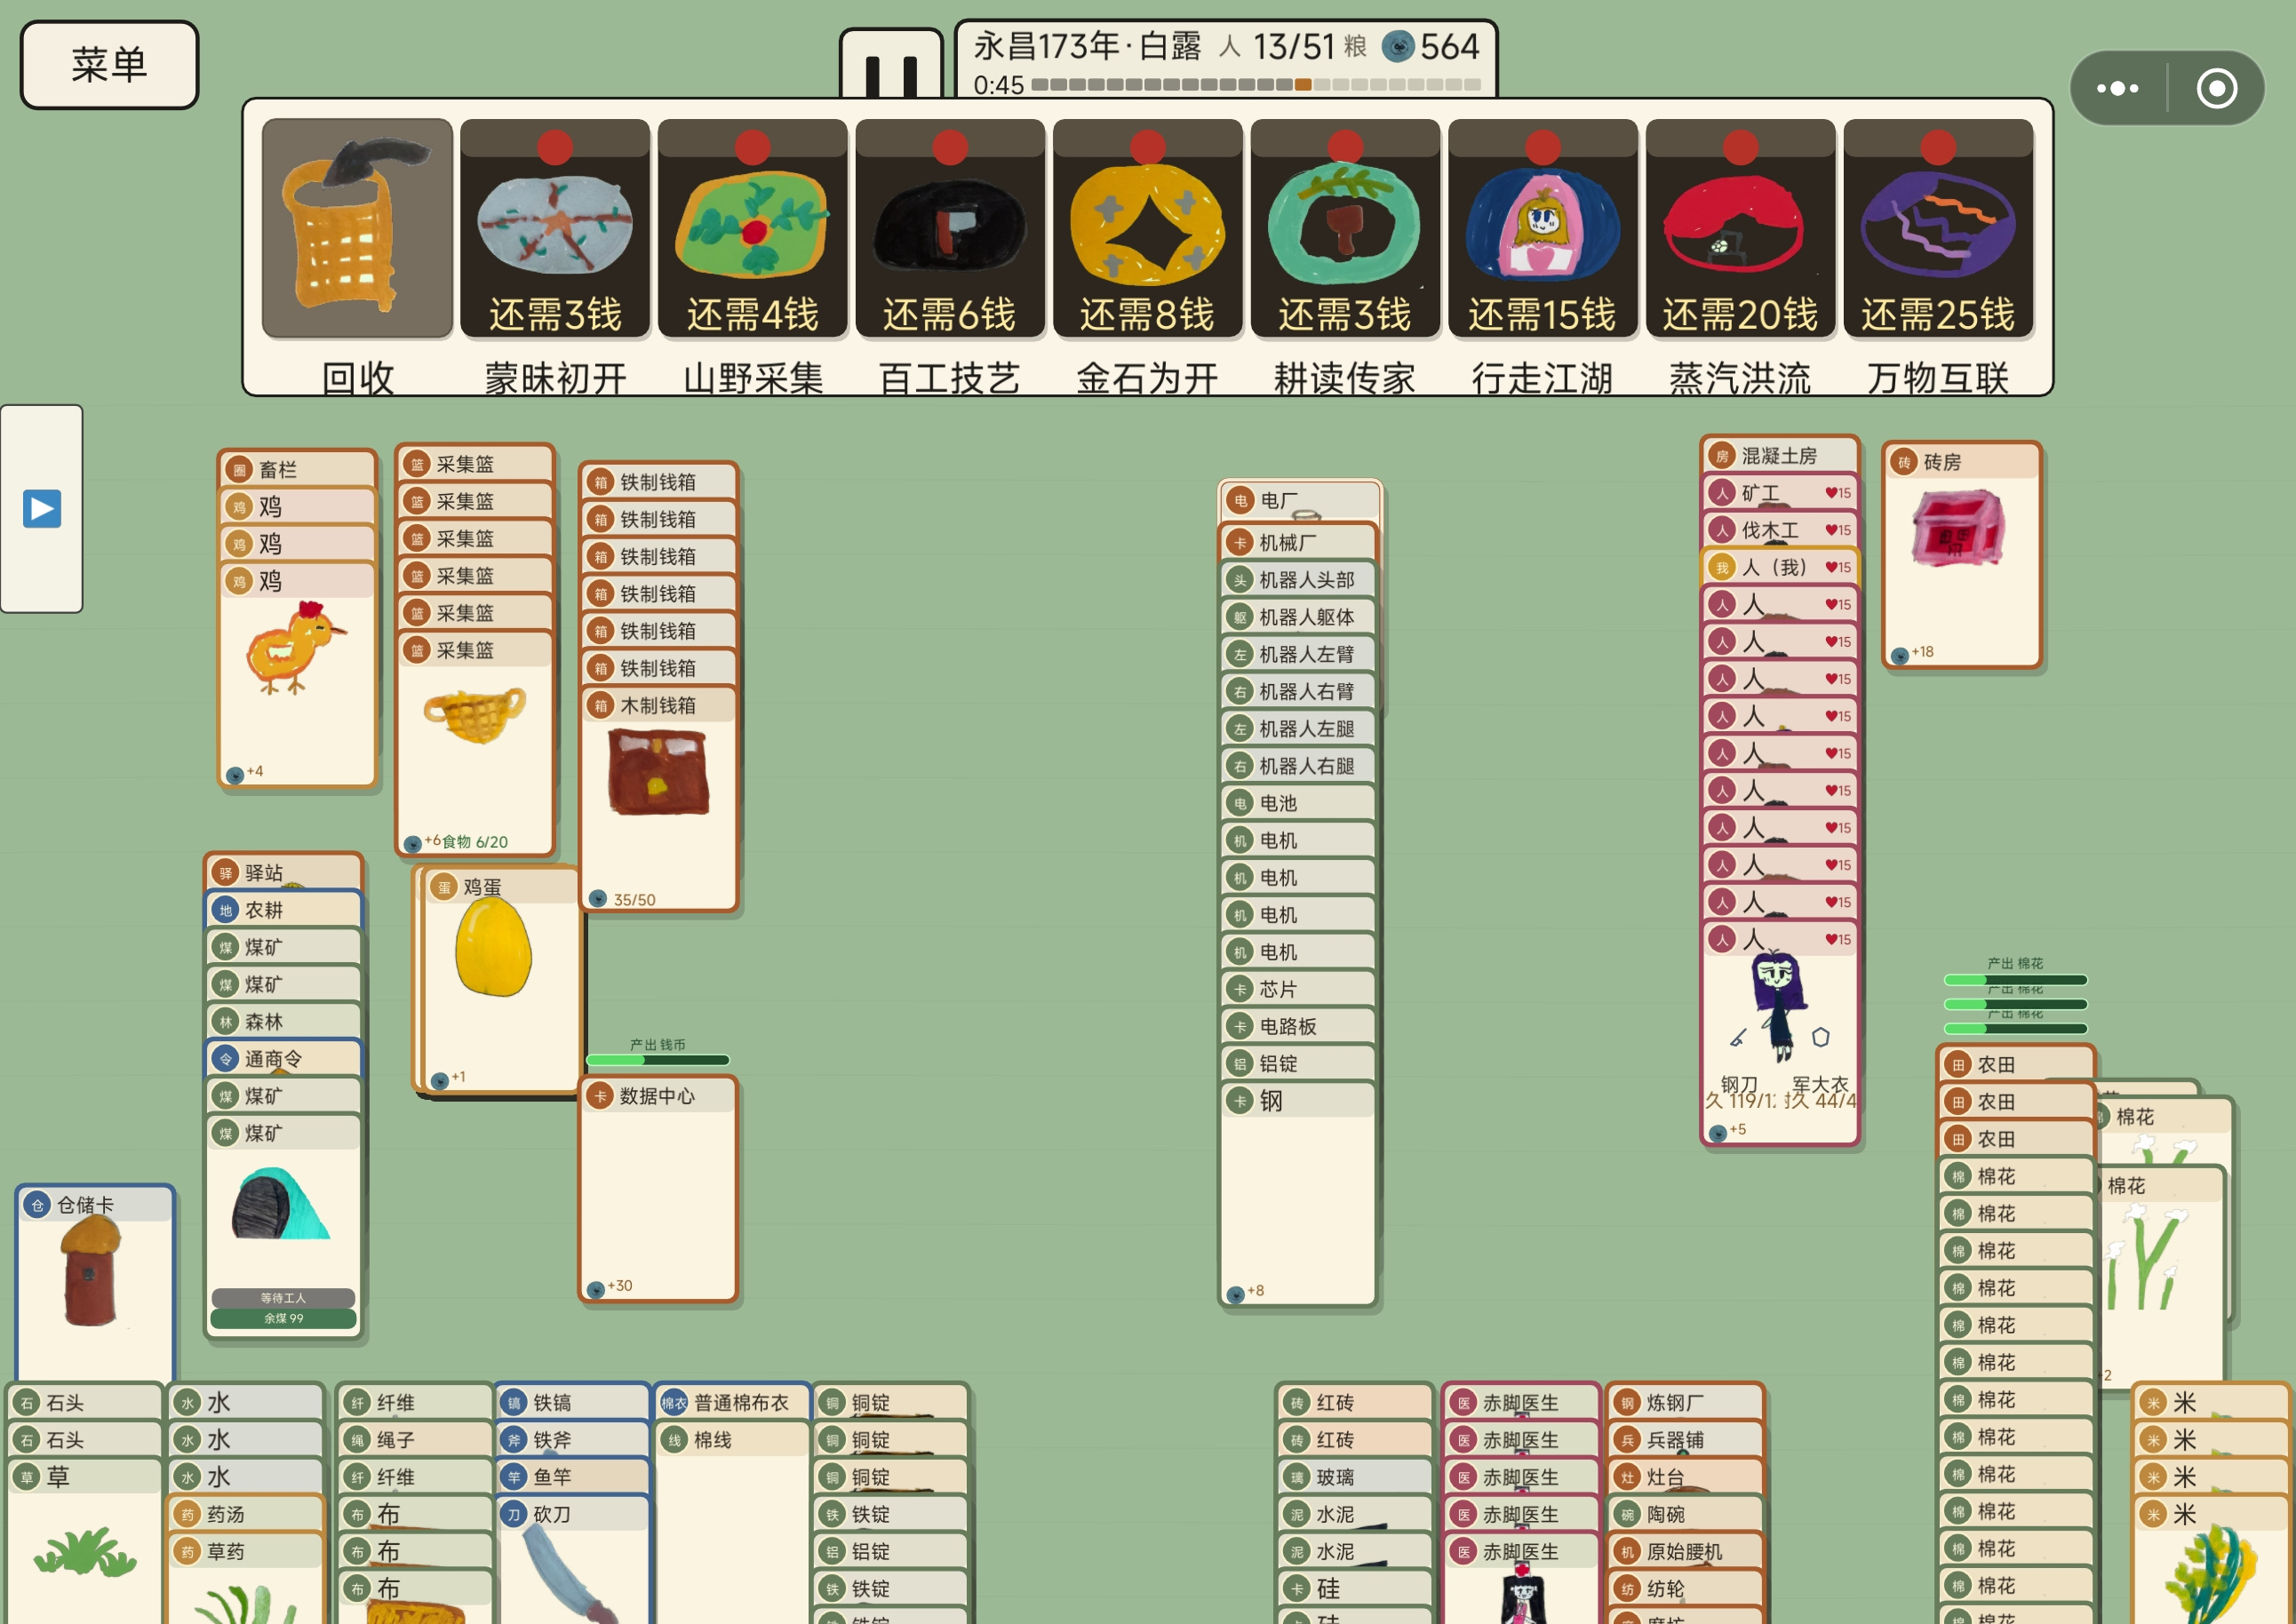The height and width of the screenshot is (1624, 2296).
Task: Choose the 行走江湖 card pack
Action: [x=1543, y=229]
